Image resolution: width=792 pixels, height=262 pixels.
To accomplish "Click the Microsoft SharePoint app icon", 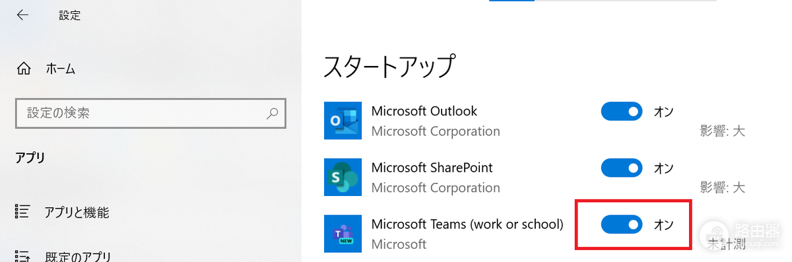I will point(343,177).
